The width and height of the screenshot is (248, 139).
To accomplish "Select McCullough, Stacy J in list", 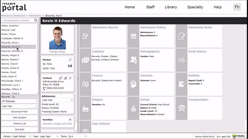I will pyautogui.click(x=12, y=81).
